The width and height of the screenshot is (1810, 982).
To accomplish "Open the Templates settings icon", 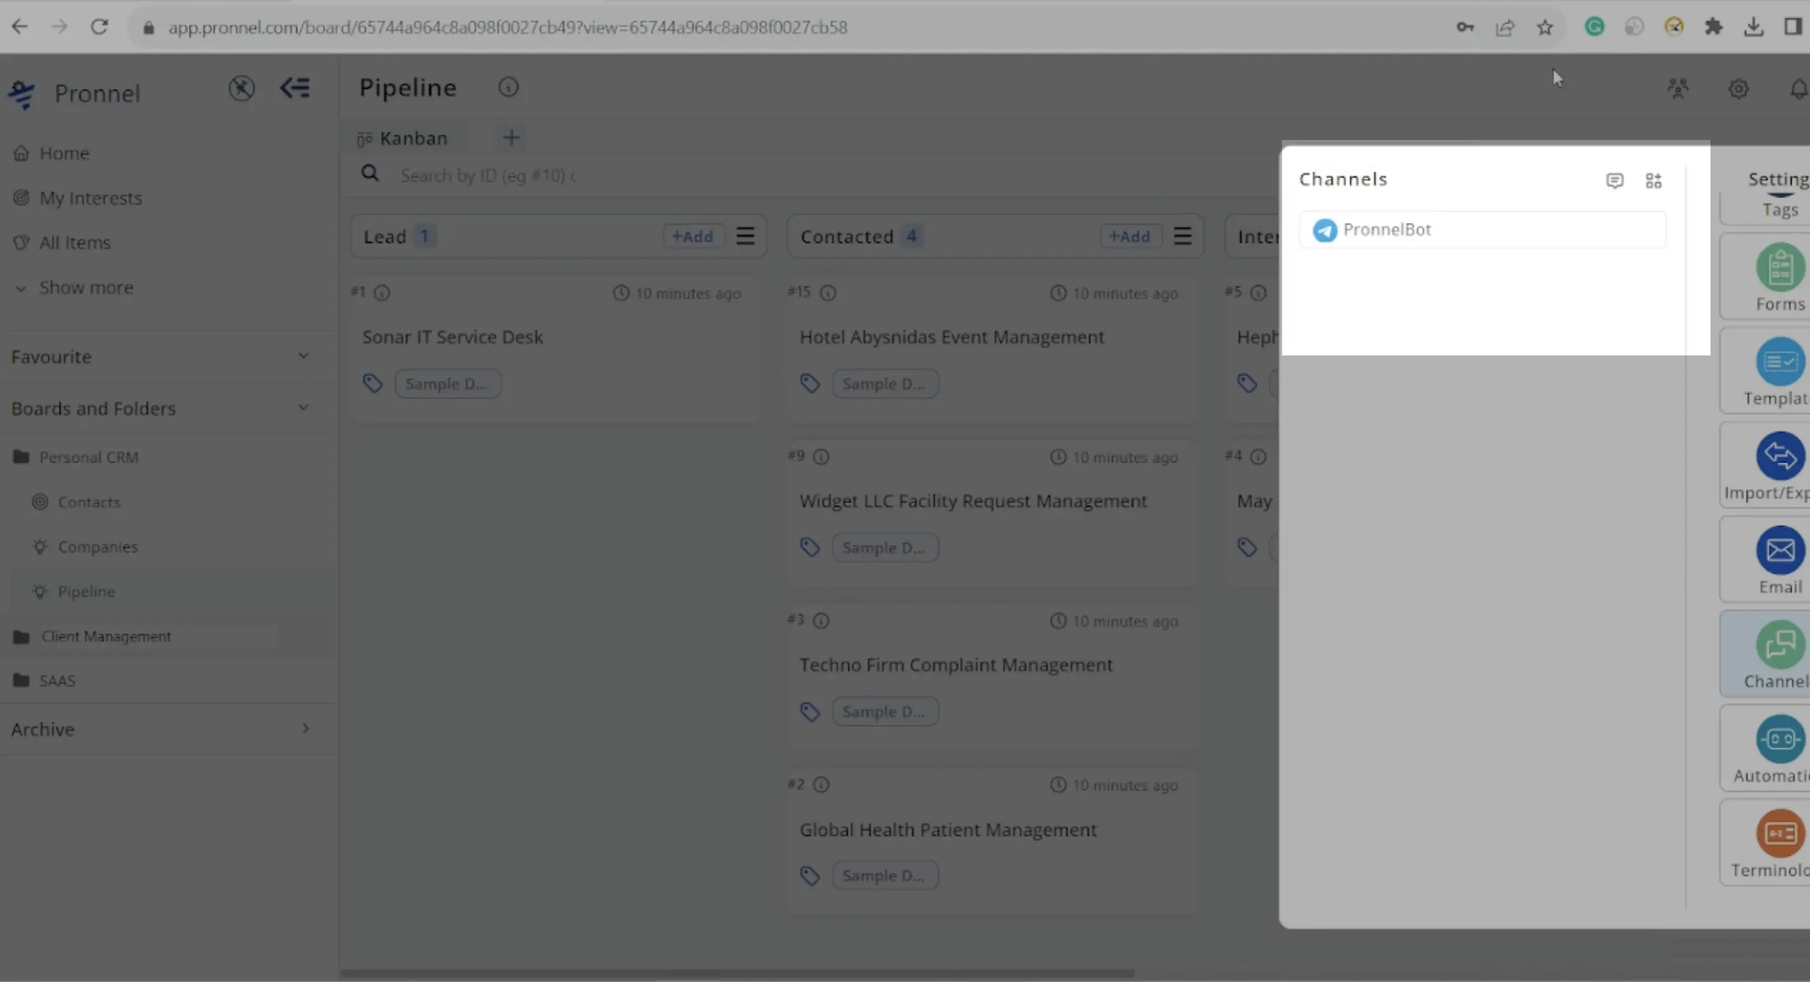I will (x=1779, y=362).
